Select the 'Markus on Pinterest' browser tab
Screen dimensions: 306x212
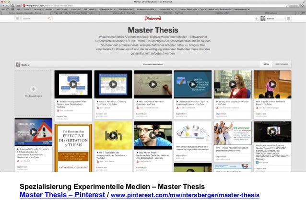[26, 13]
